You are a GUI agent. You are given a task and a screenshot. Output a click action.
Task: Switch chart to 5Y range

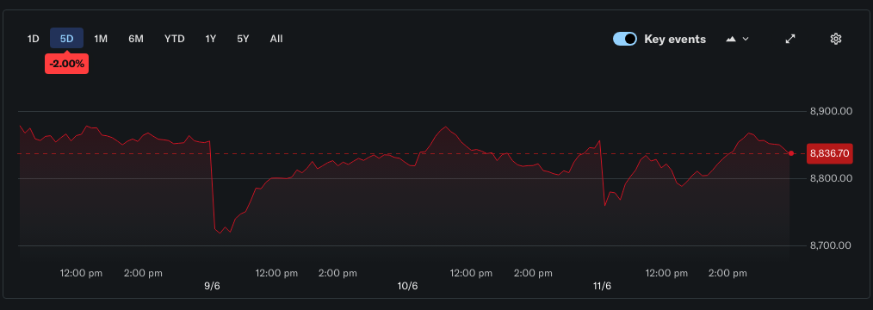(x=243, y=39)
